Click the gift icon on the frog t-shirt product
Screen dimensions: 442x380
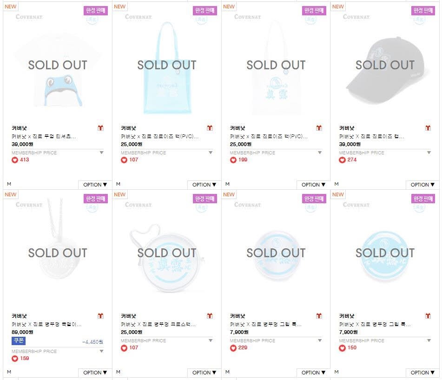click(x=101, y=128)
